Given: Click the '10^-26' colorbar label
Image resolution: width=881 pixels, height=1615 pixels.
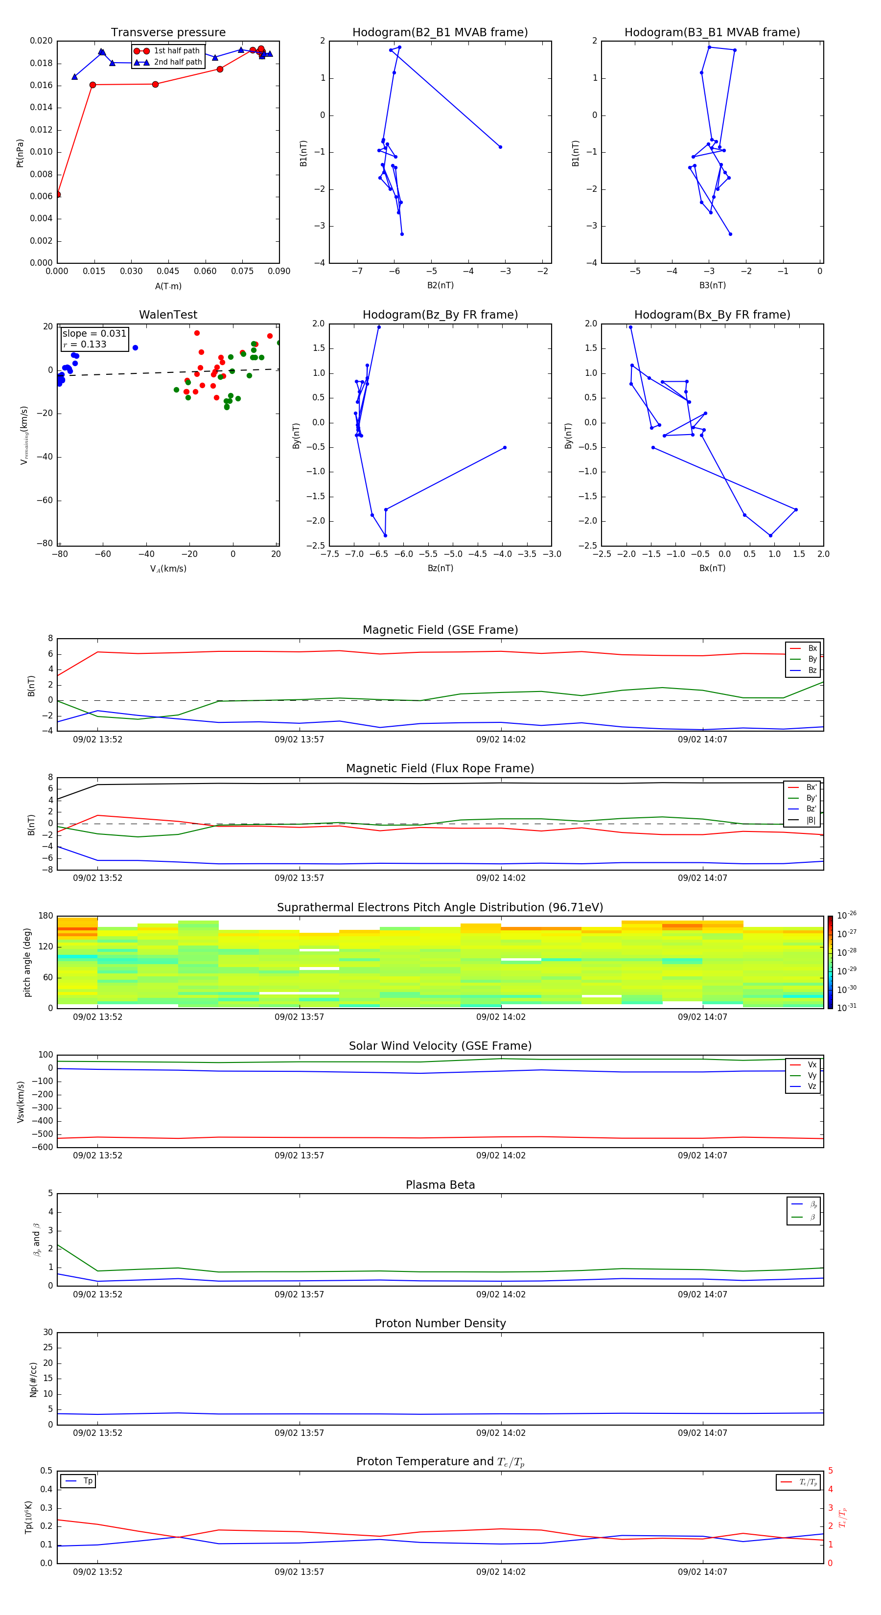Looking at the screenshot, I should click(x=847, y=915).
